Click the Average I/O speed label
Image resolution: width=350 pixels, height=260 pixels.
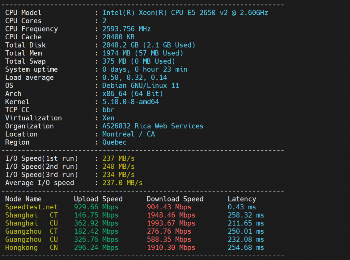(40, 183)
